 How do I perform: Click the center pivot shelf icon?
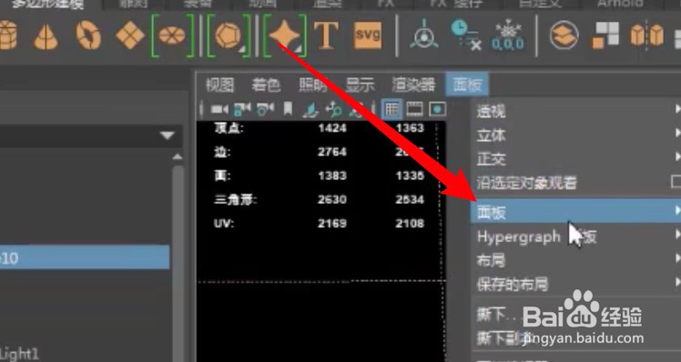[x=424, y=36]
